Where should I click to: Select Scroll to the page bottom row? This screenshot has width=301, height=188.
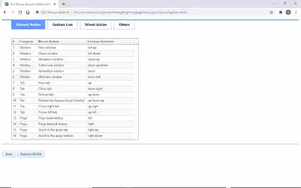pos(73,136)
